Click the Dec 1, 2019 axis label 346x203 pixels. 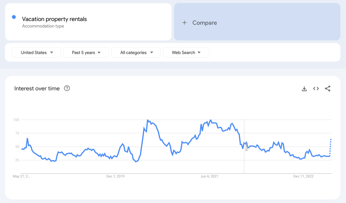tap(115, 176)
